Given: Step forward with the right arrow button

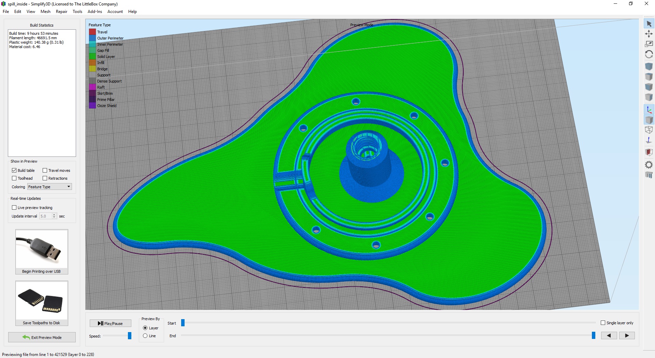Looking at the screenshot, I should coord(627,335).
